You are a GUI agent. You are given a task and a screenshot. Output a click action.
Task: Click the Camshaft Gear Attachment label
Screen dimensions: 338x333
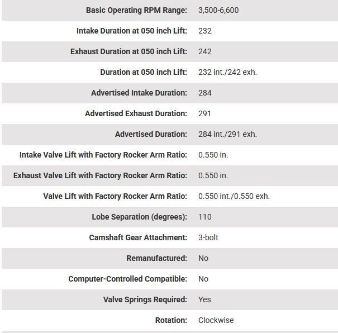click(x=138, y=237)
